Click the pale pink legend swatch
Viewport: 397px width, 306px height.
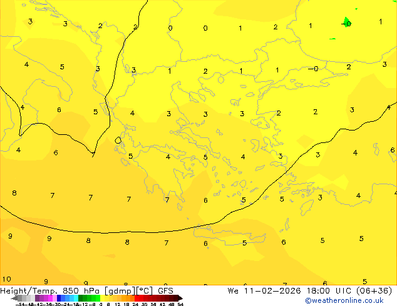54,298
